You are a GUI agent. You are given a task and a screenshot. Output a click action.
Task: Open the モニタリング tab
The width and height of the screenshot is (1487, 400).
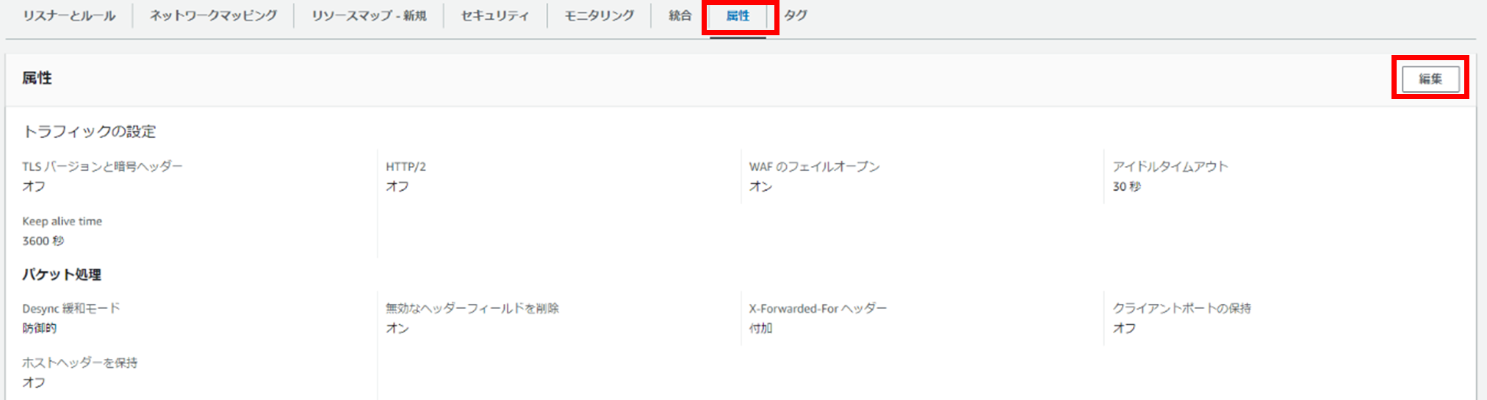tap(599, 15)
